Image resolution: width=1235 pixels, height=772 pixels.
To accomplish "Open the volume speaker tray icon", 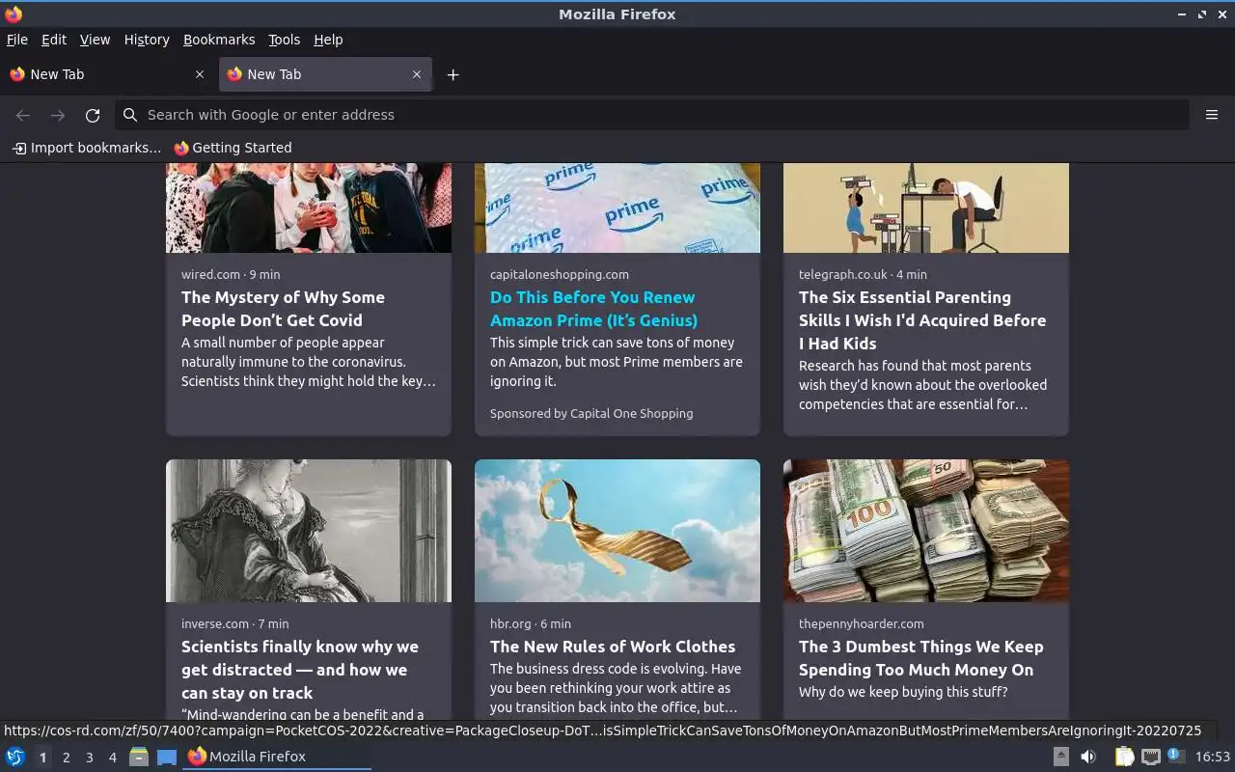I will pyautogui.click(x=1088, y=757).
